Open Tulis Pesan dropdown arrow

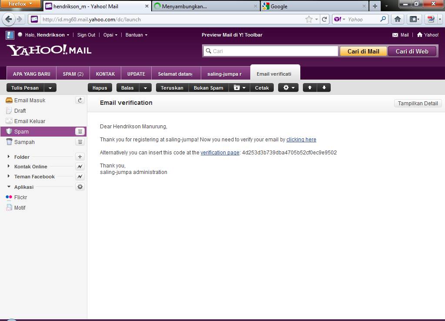[x=50, y=88]
